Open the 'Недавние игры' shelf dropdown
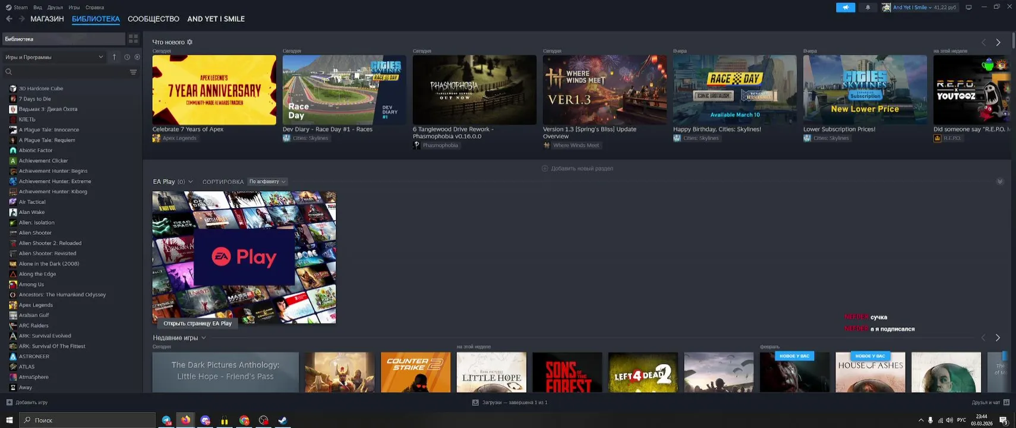 [x=203, y=338]
